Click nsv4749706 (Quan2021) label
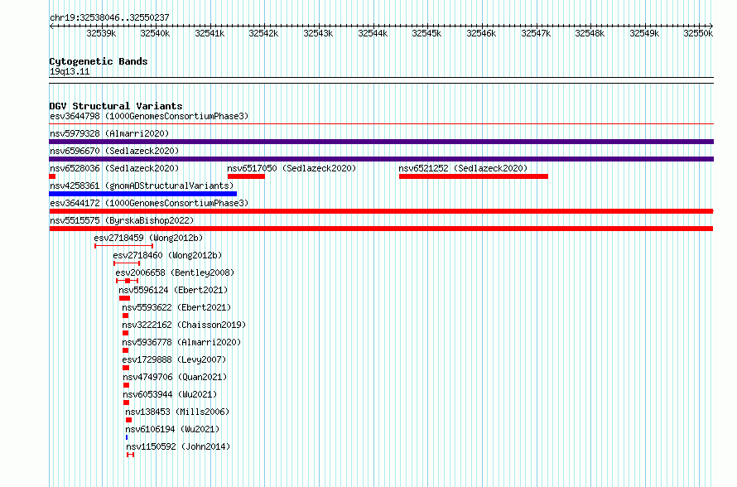Viewport: 737px width, 487px height. pos(175,377)
